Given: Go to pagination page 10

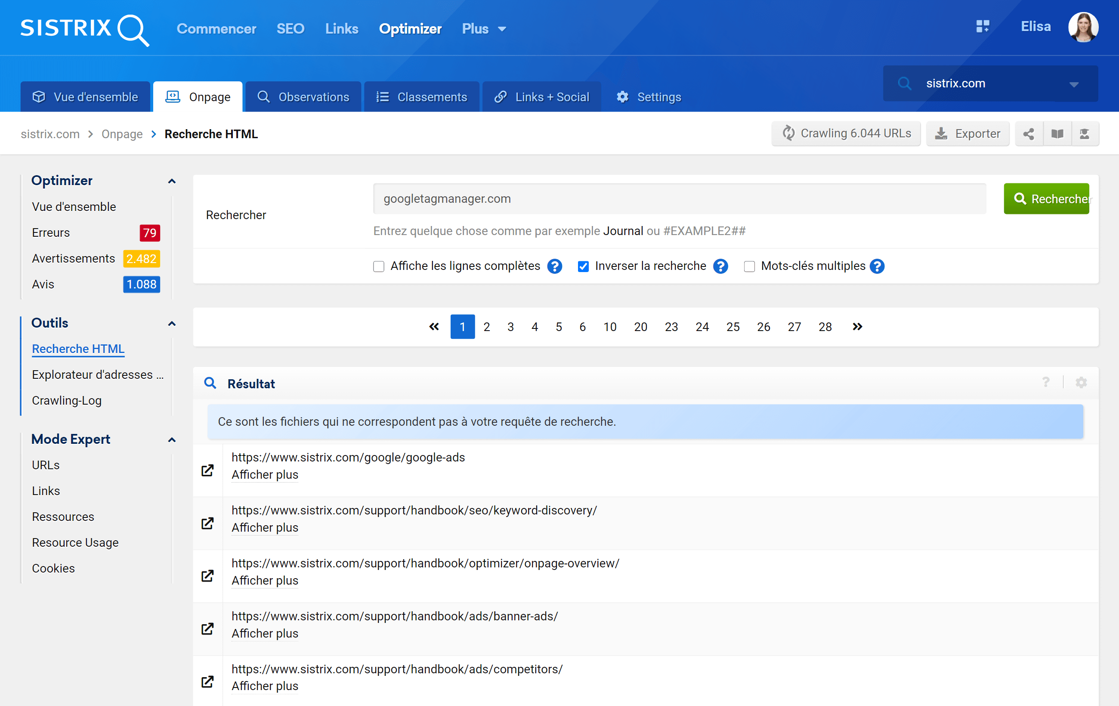Looking at the screenshot, I should pyautogui.click(x=610, y=327).
